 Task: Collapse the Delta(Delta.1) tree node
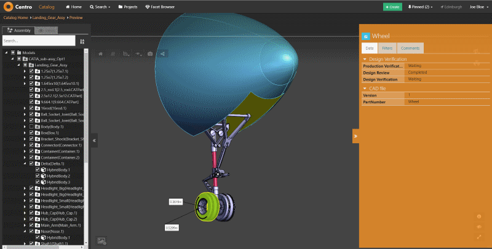tap(25, 164)
